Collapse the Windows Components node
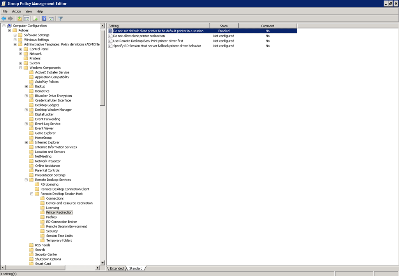 click(x=21, y=68)
